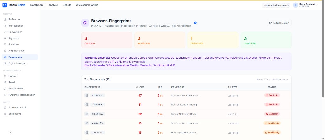This screenshot has width=325, height=140.
Task: Go to Digital Graveyard in sidebar
Action: click(x=20, y=63)
